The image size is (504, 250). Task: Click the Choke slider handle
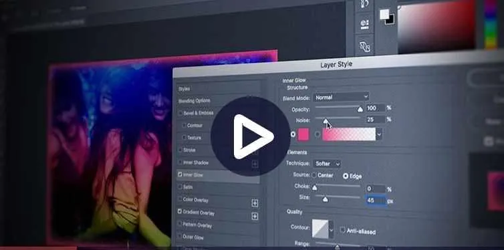pyautogui.click(x=315, y=187)
